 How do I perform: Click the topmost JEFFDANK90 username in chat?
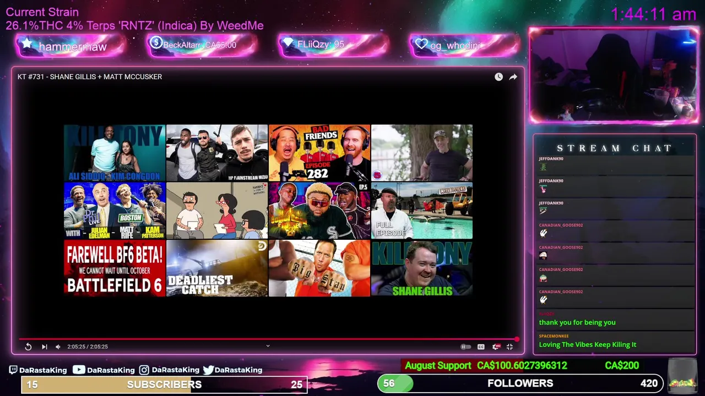tap(551, 159)
